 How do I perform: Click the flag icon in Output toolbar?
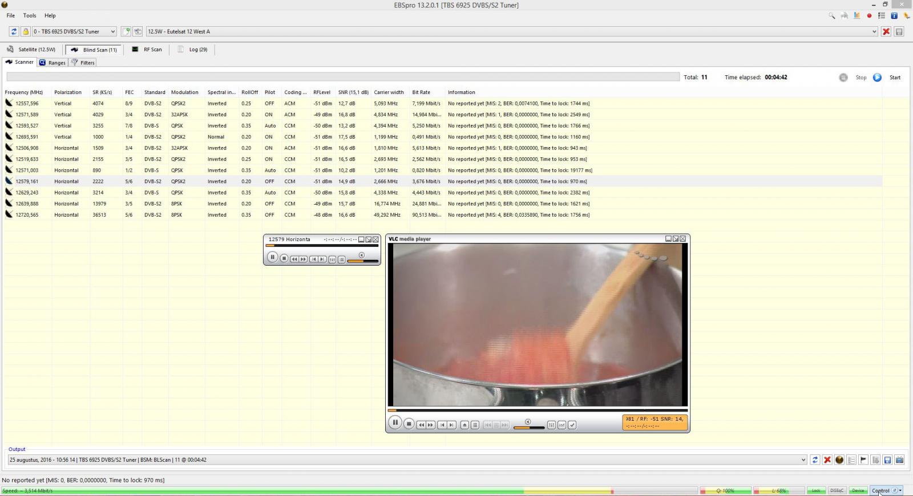(863, 460)
